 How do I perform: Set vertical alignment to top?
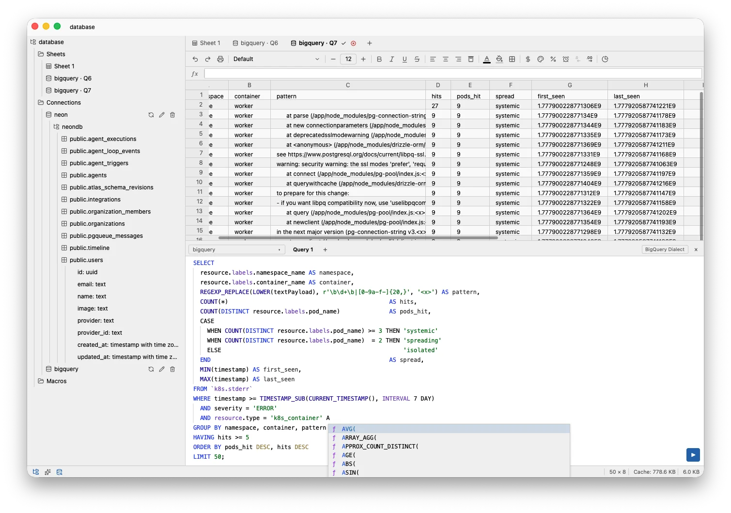471,59
